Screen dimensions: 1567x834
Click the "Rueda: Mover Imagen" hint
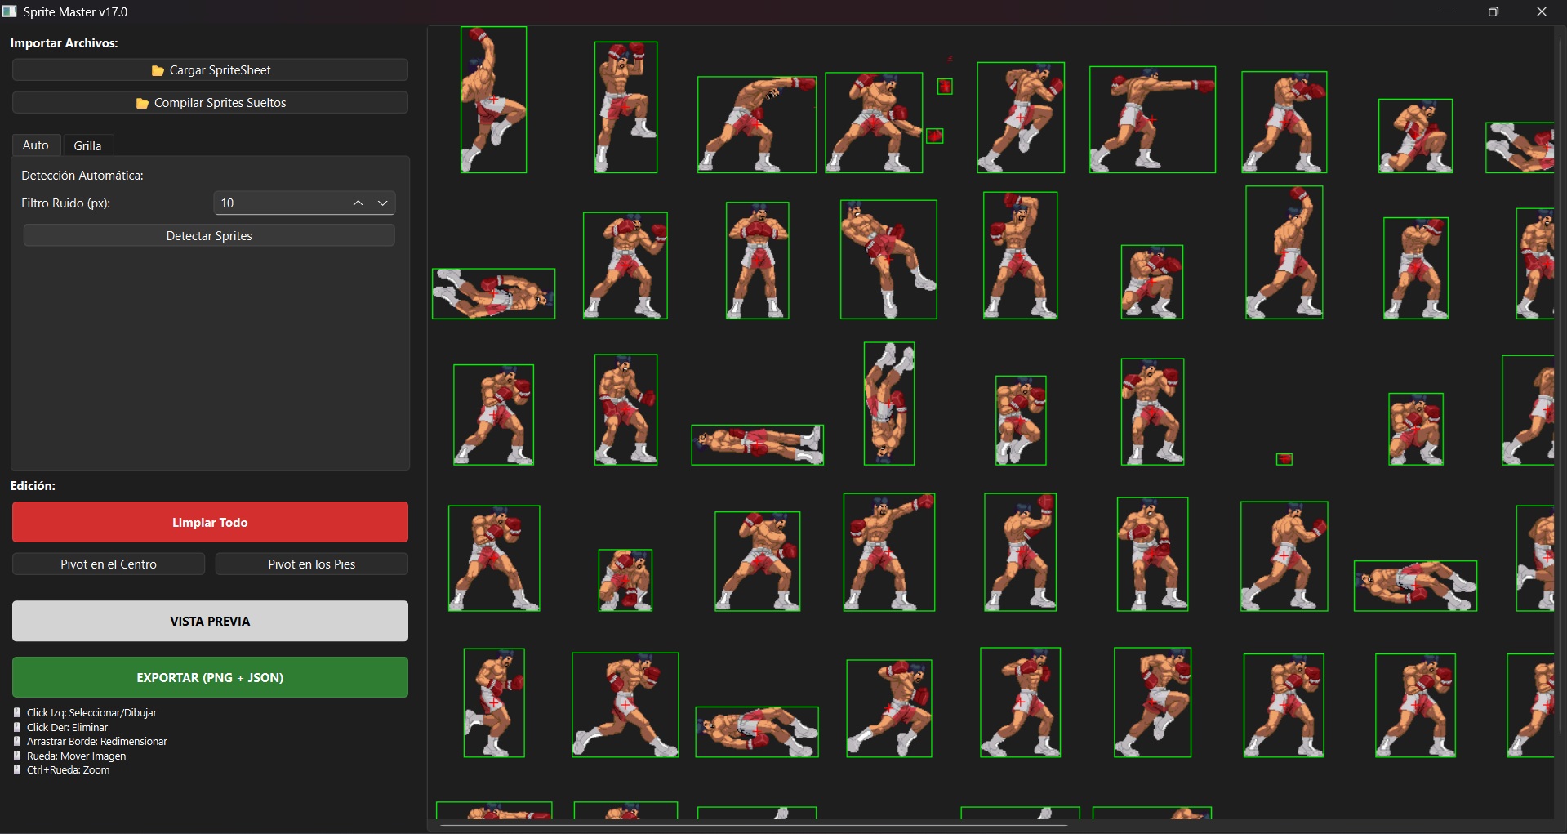pos(76,756)
